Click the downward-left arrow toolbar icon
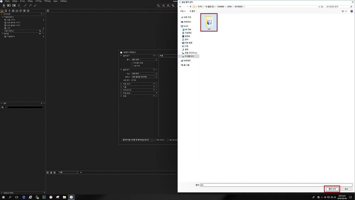 click(35, 6)
